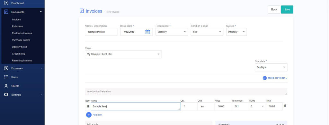Open Pro forma invoices in sidebar
This screenshot has height=125, width=329.
click(22, 33)
